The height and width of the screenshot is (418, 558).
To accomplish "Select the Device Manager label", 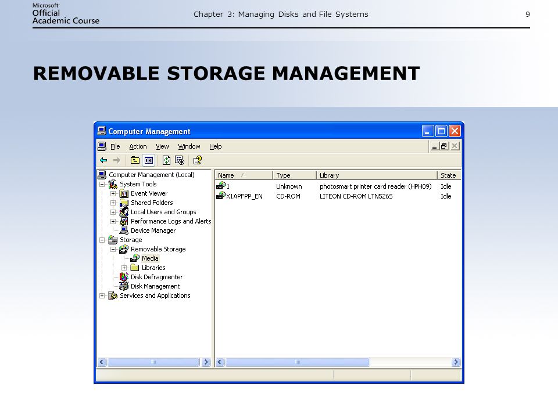I will [x=153, y=230].
